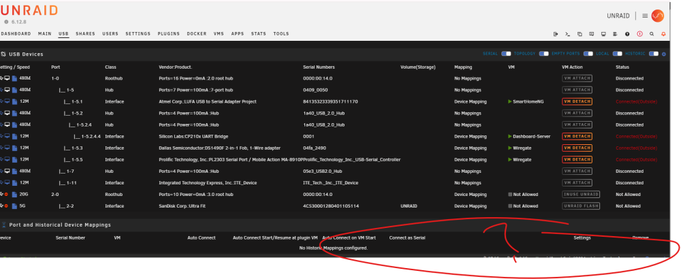Click the Dashboard-Server VM name
Image resolution: width=681 pixels, height=279 pixels.
532,136
